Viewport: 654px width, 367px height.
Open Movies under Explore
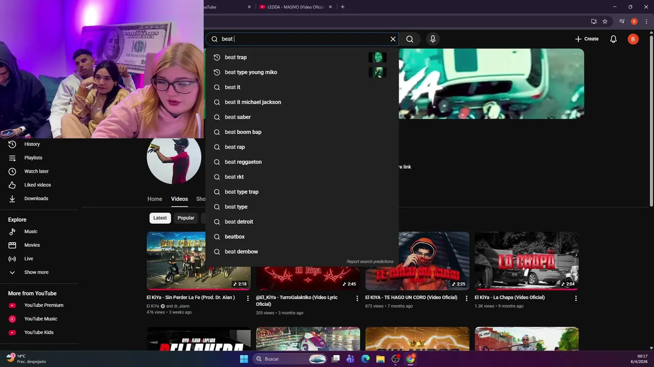point(32,245)
